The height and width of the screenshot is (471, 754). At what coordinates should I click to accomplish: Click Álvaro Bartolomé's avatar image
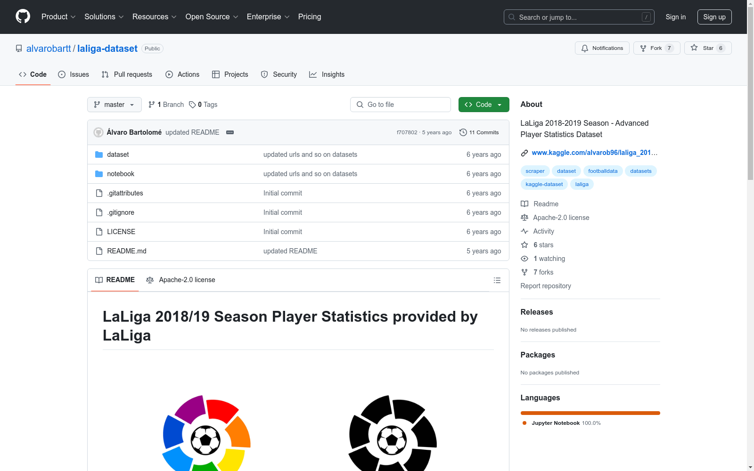tap(98, 132)
